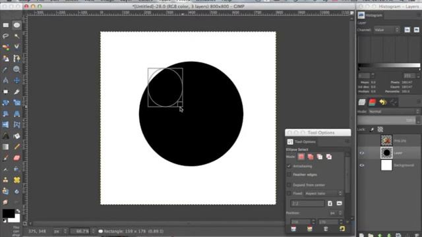
Task: Select the Perspective tool
Action: tap(16, 114)
